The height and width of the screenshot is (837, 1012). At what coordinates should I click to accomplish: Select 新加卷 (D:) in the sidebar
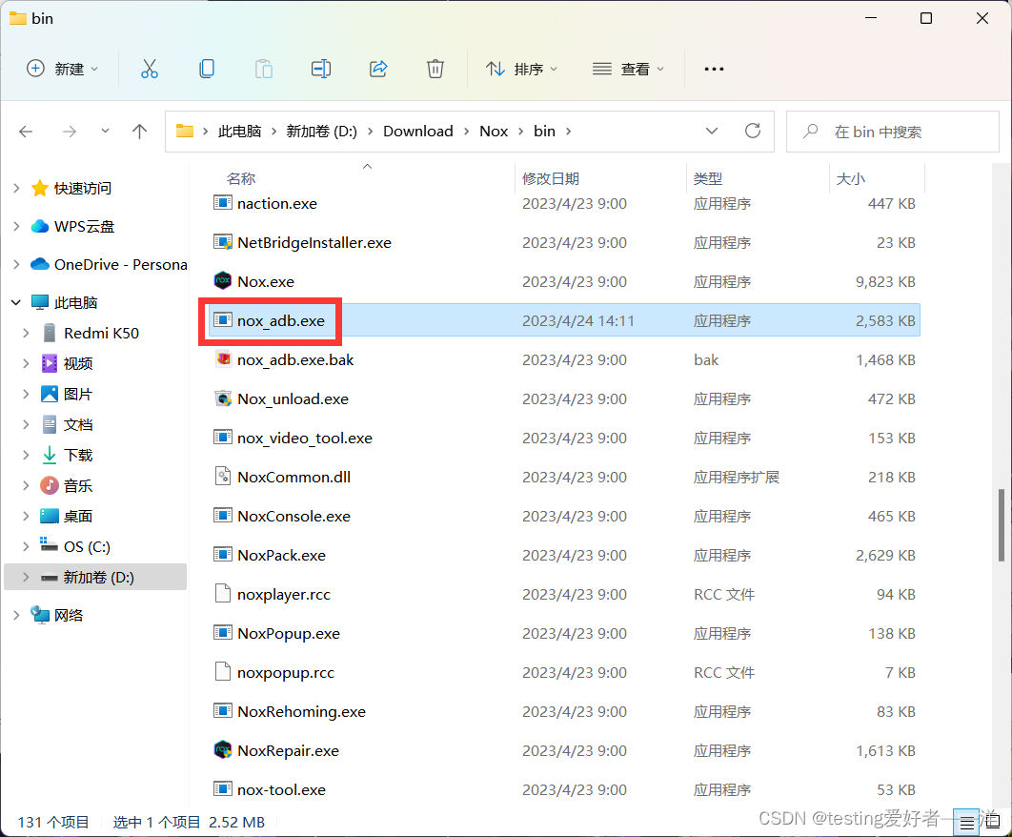tap(95, 577)
